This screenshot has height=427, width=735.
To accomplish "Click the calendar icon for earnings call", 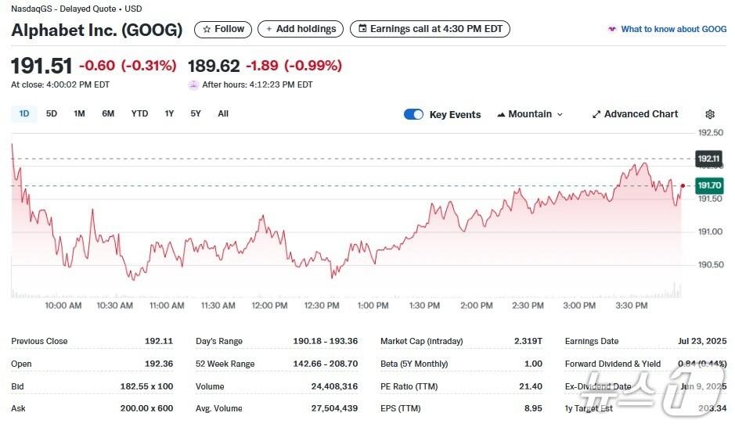I will (362, 29).
